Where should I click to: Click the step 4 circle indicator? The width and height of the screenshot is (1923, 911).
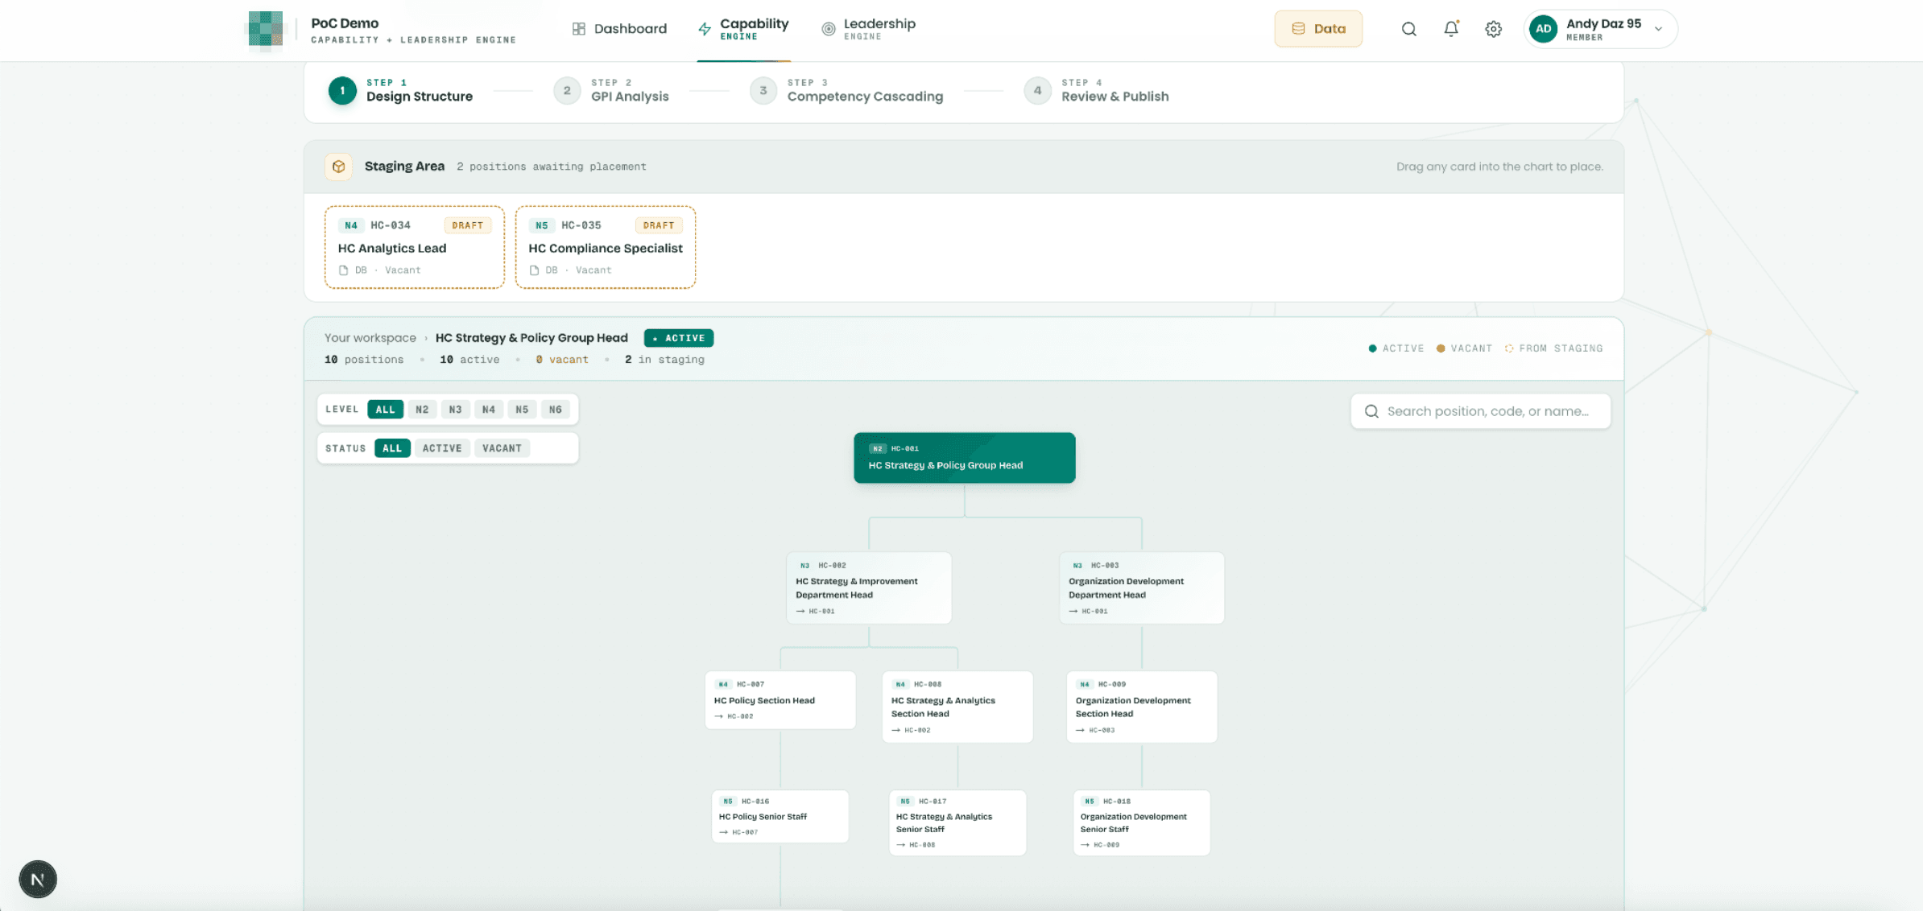pyautogui.click(x=1037, y=90)
